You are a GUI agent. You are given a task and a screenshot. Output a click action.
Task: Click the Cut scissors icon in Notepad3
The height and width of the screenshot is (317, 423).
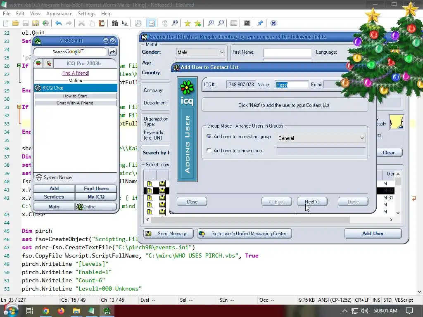coord(81,23)
